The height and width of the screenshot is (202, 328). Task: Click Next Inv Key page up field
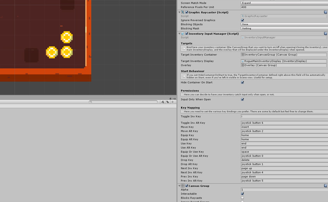(284, 168)
